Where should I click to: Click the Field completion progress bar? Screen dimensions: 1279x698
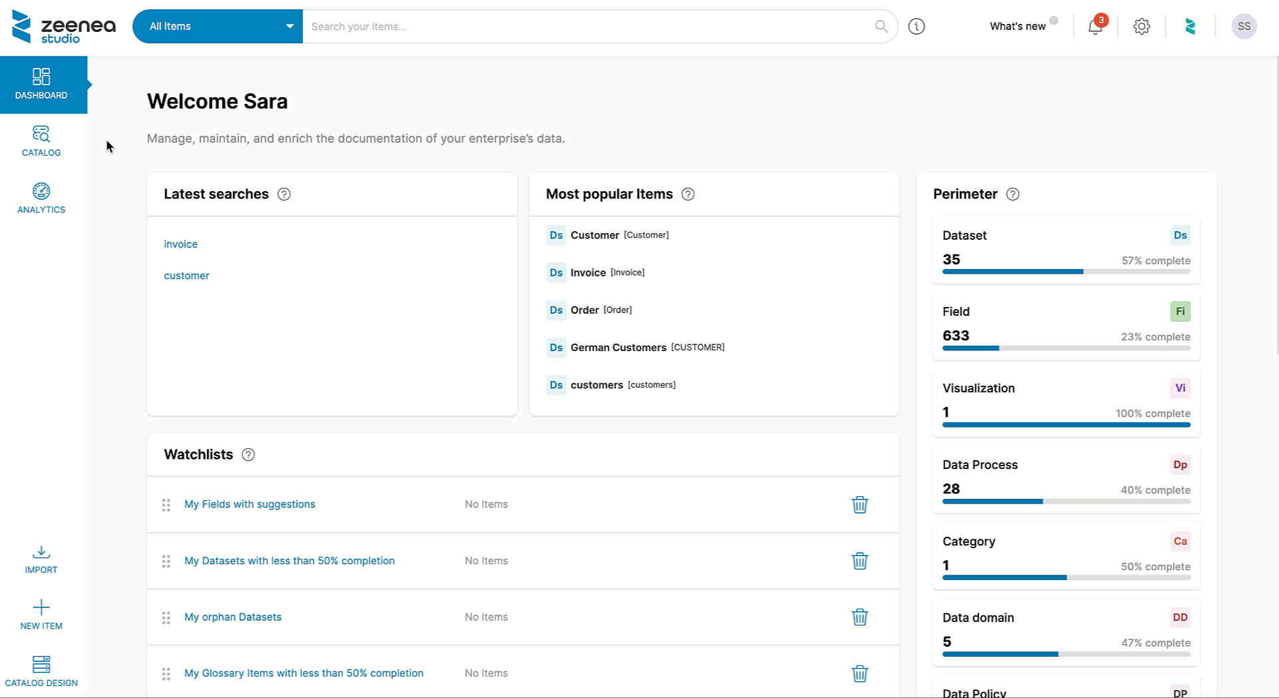[x=1065, y=348]
